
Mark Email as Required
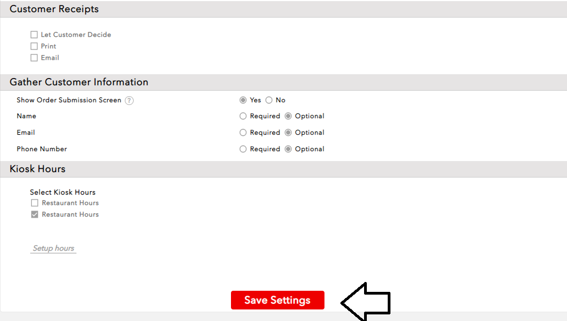pos(243,132)
